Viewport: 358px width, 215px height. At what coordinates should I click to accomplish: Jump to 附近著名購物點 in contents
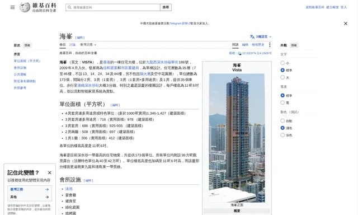pos(25,81)
